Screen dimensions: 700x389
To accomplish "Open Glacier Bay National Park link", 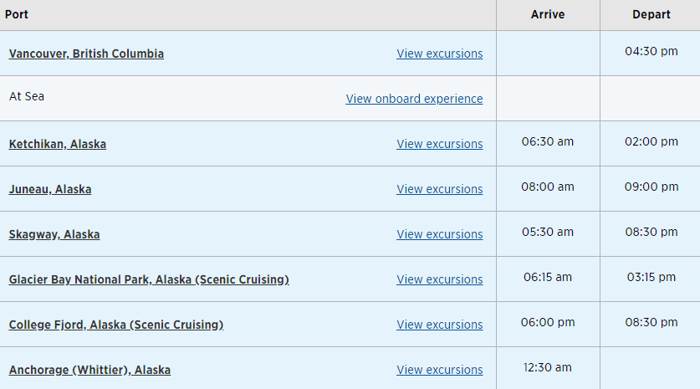I will coord(149,279).
